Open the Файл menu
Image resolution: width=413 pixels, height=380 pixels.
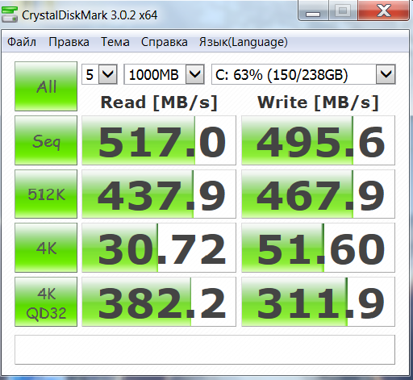click(22, 42)
